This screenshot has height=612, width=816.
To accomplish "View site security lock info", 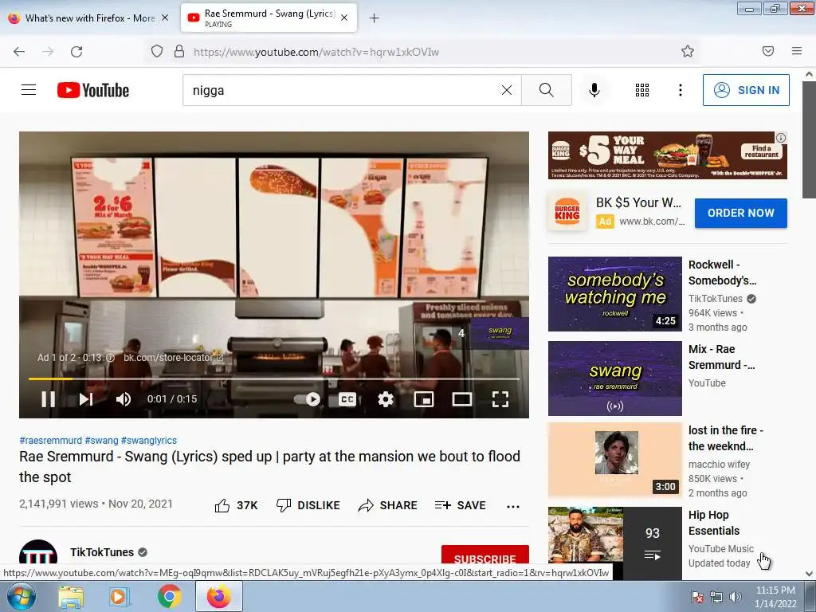I will tap(179, 51).
